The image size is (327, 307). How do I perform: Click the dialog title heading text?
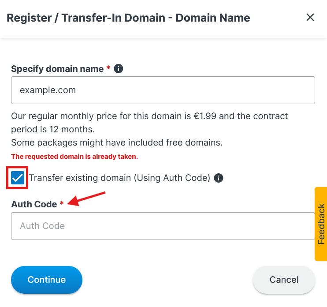128,18
